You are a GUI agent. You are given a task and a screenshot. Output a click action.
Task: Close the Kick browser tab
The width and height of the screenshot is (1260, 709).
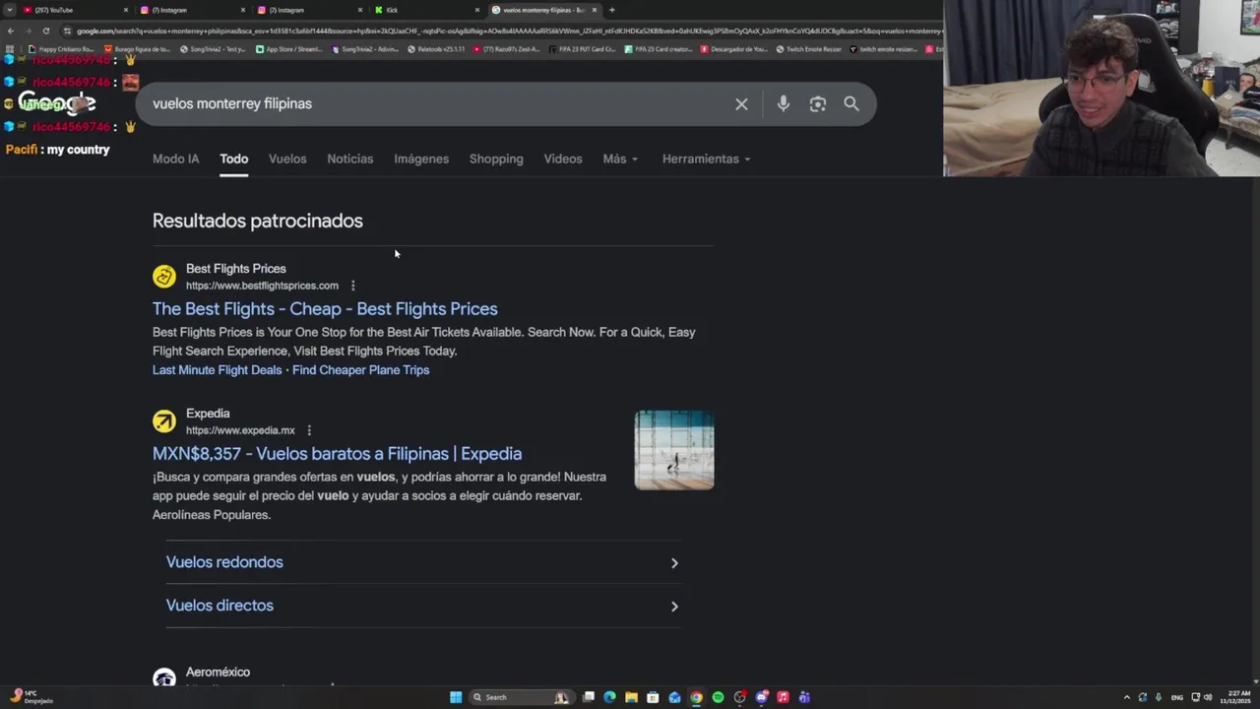point(477,10)
